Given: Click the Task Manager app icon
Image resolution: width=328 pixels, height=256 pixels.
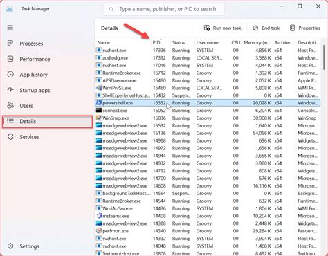Looking at the screenshot, I should coord(10,9).
